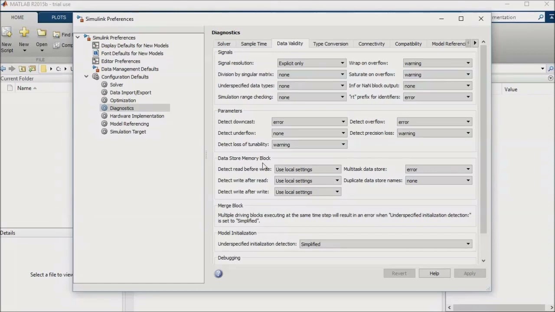Image resolution: width=555 pixels, height=312 pixels.
Task: Click the search magnifier in documentation box
Action: [541, 17]
